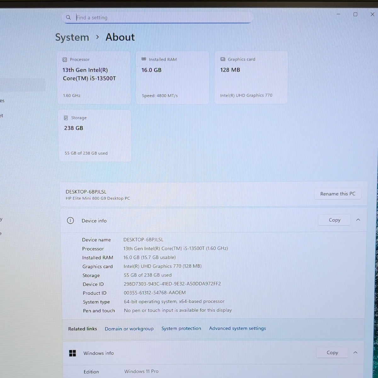Click the '16.0 GB (15.7 GB usable)' text
378x378 pixels.
point(150,257)
